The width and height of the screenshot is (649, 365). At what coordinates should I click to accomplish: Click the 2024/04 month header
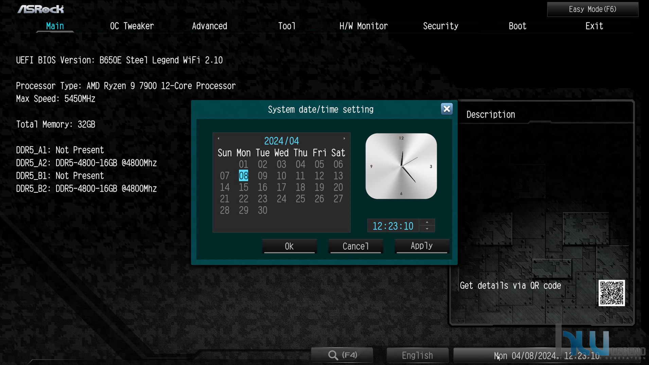[281, 141]
